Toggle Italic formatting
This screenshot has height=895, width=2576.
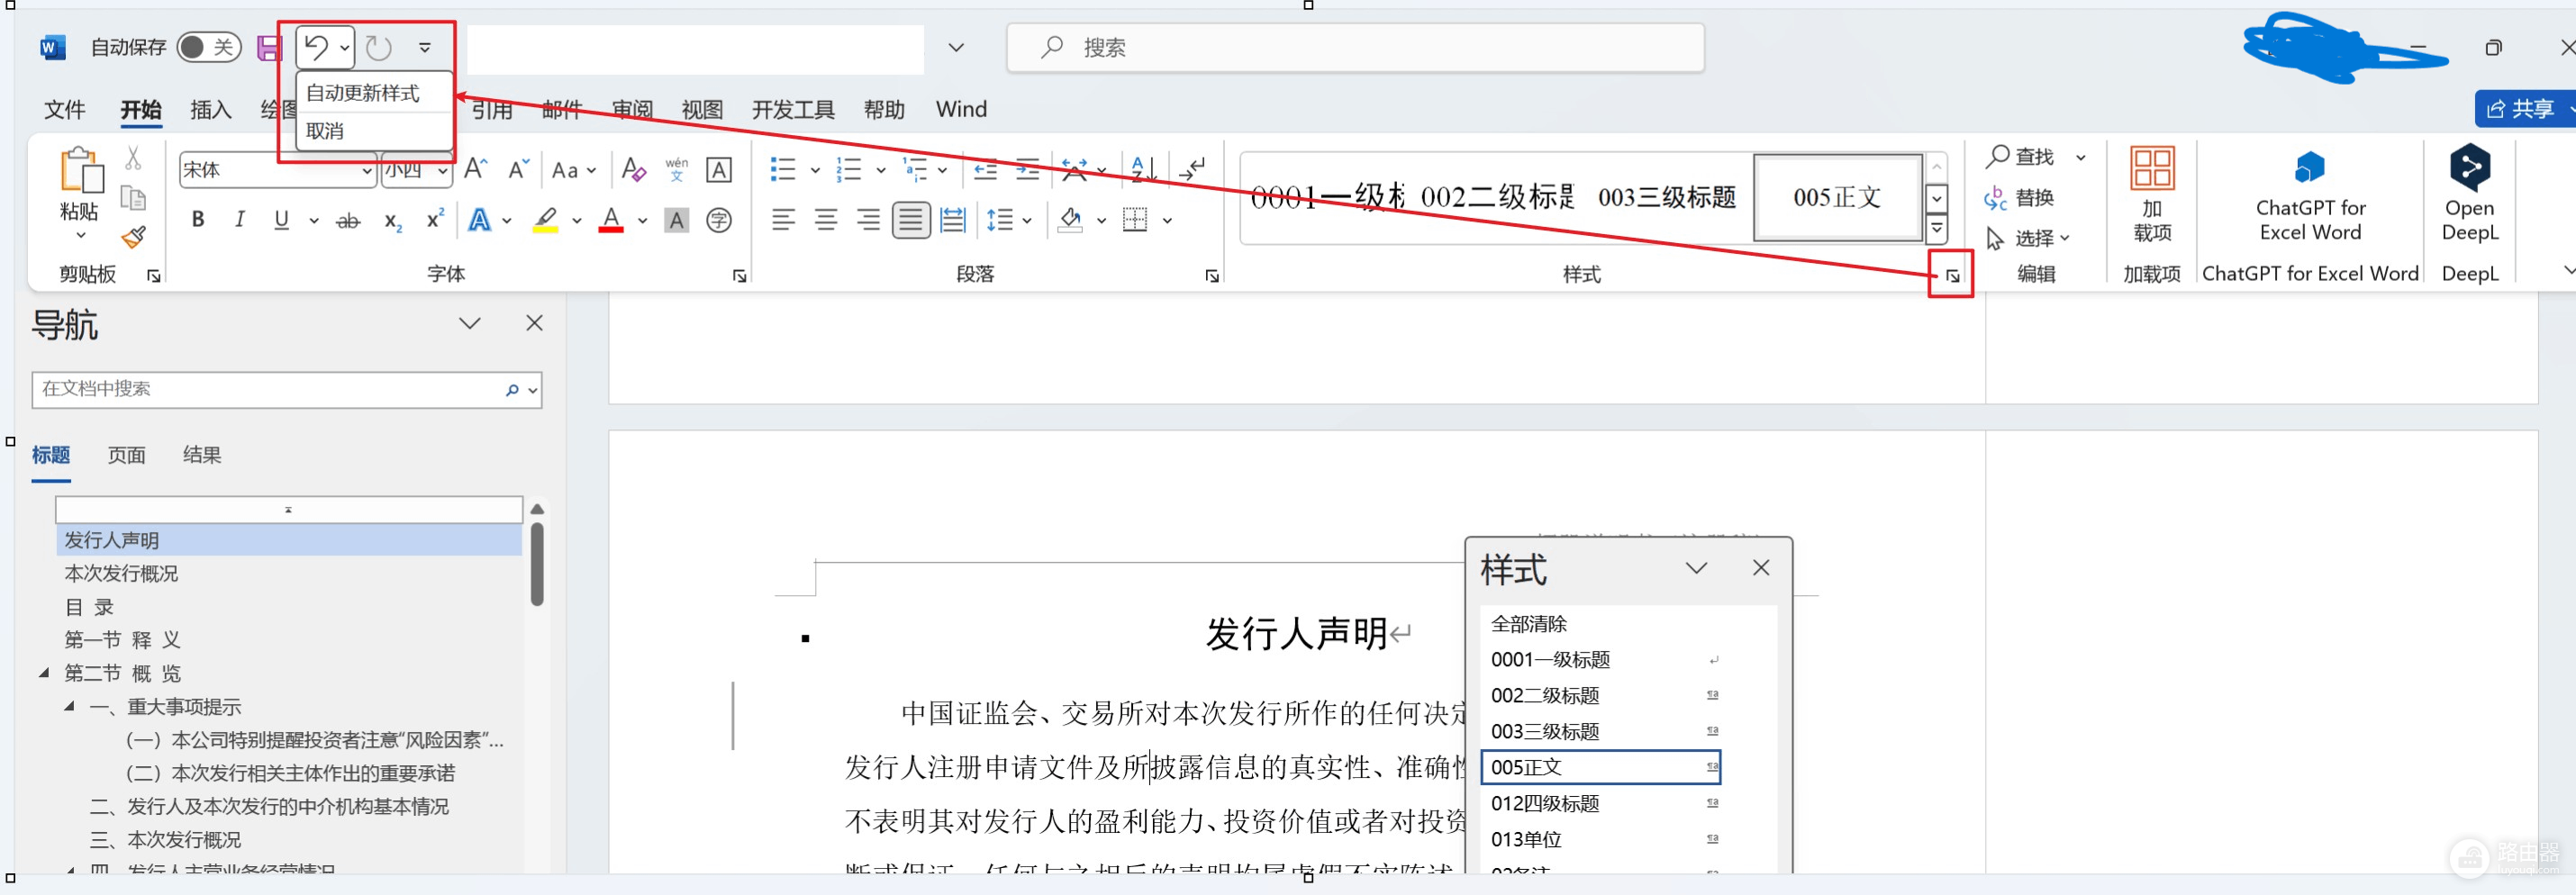coord(240,219)
